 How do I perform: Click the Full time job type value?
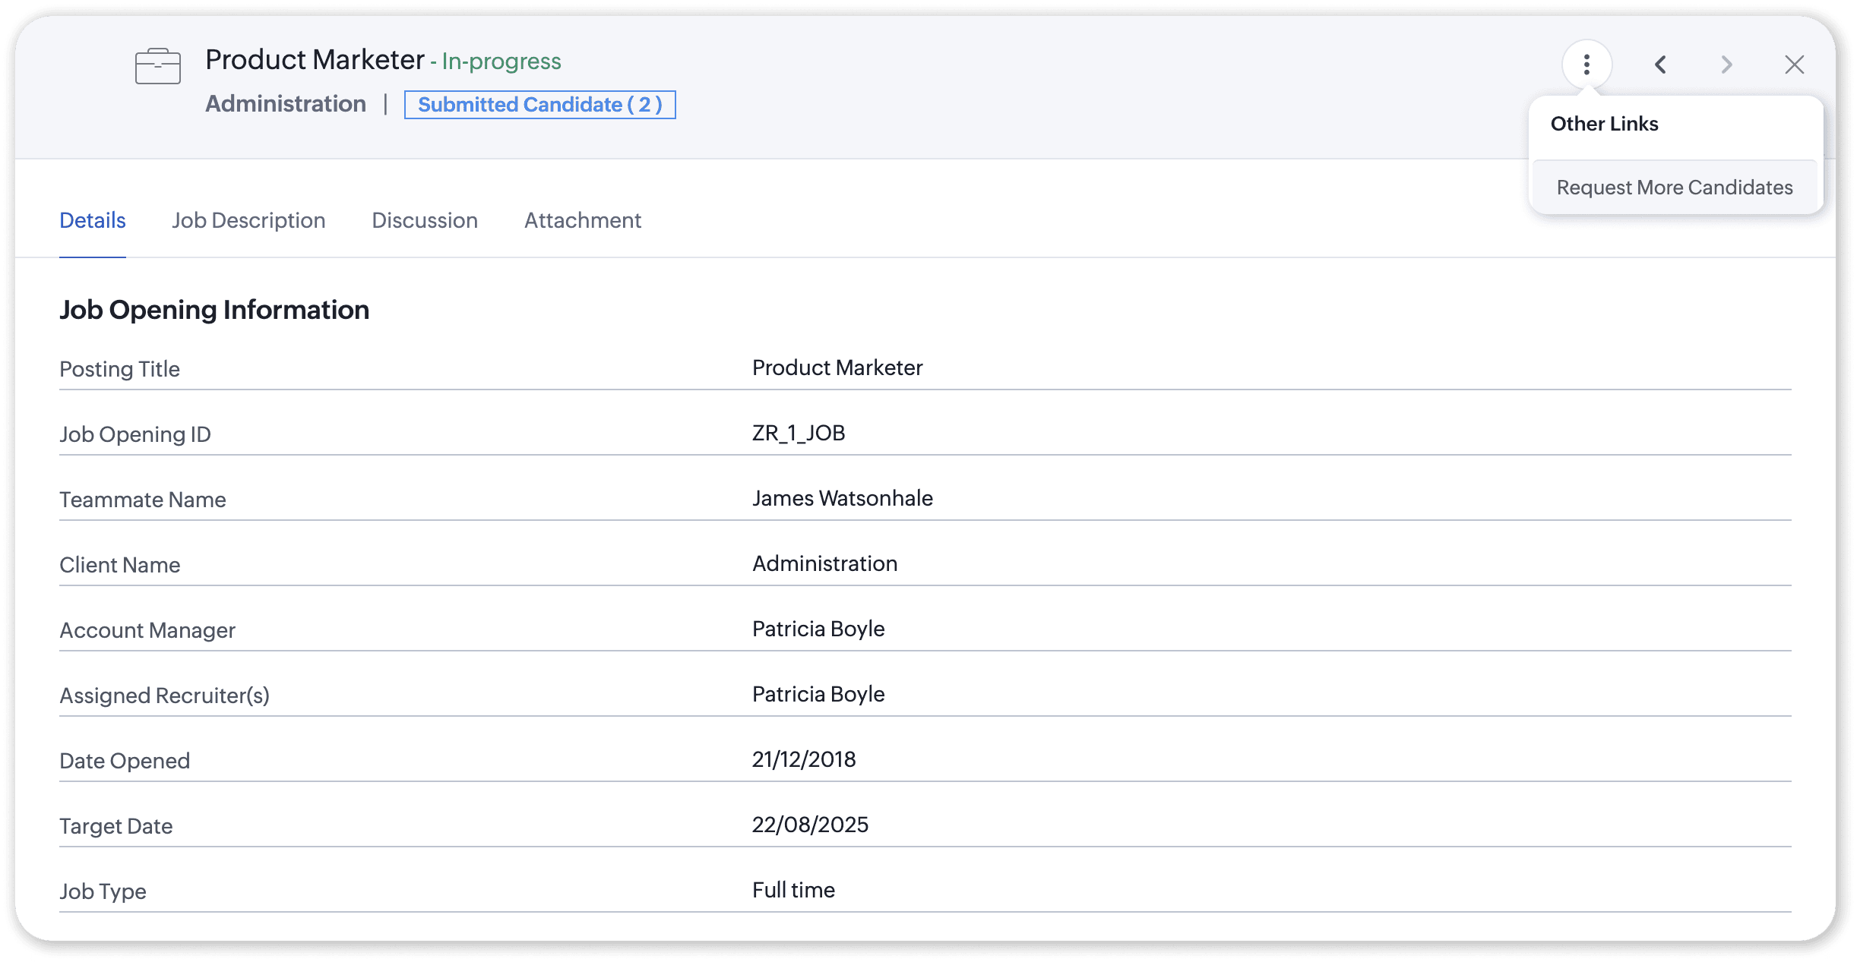(x=793, y=890)
